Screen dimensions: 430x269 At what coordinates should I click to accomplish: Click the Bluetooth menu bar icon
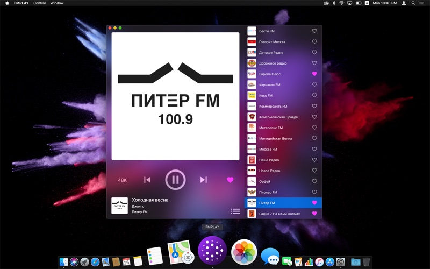coord(334,3)
